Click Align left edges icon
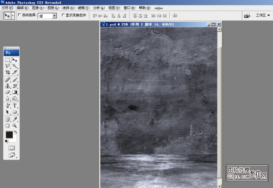273x188 pixels. [113, 15]
